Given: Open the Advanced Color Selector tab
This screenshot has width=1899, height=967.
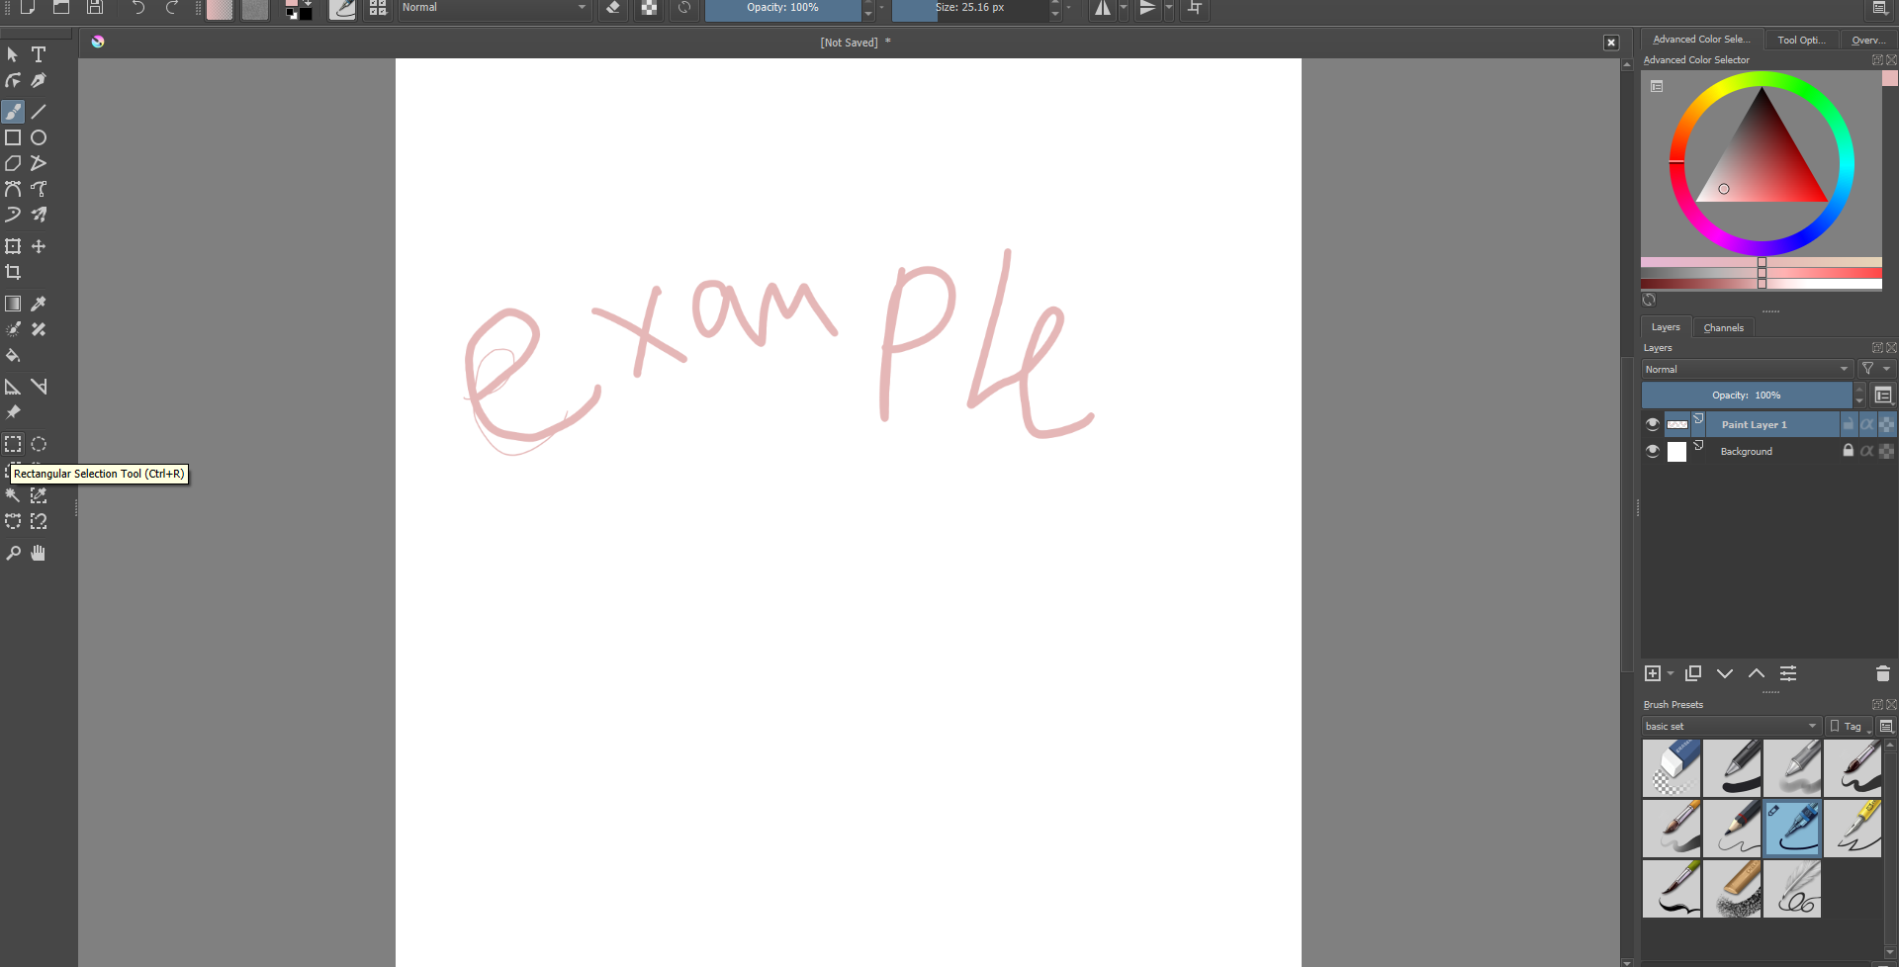Looking at the screenshot, I should 1702,40.
